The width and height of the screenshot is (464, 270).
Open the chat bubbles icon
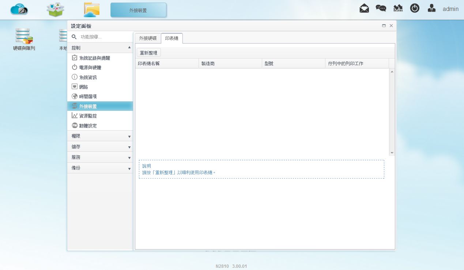pos(381,8)
